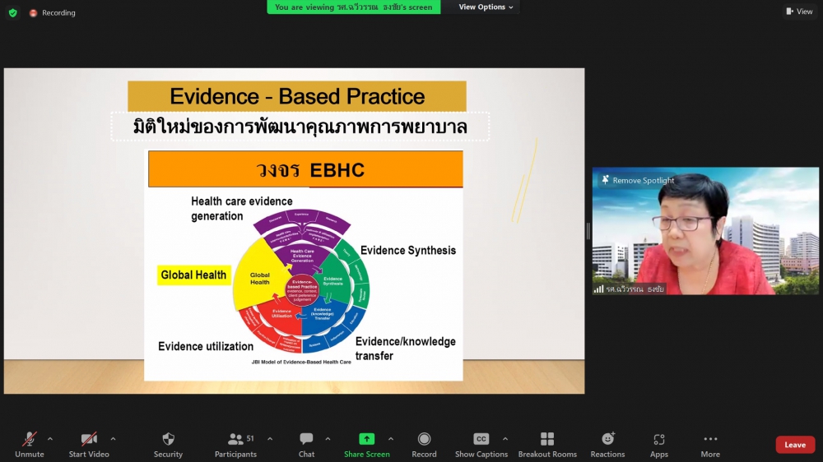Open the View Options dropdown
This screenshot has width=823, height=462.
486,7
